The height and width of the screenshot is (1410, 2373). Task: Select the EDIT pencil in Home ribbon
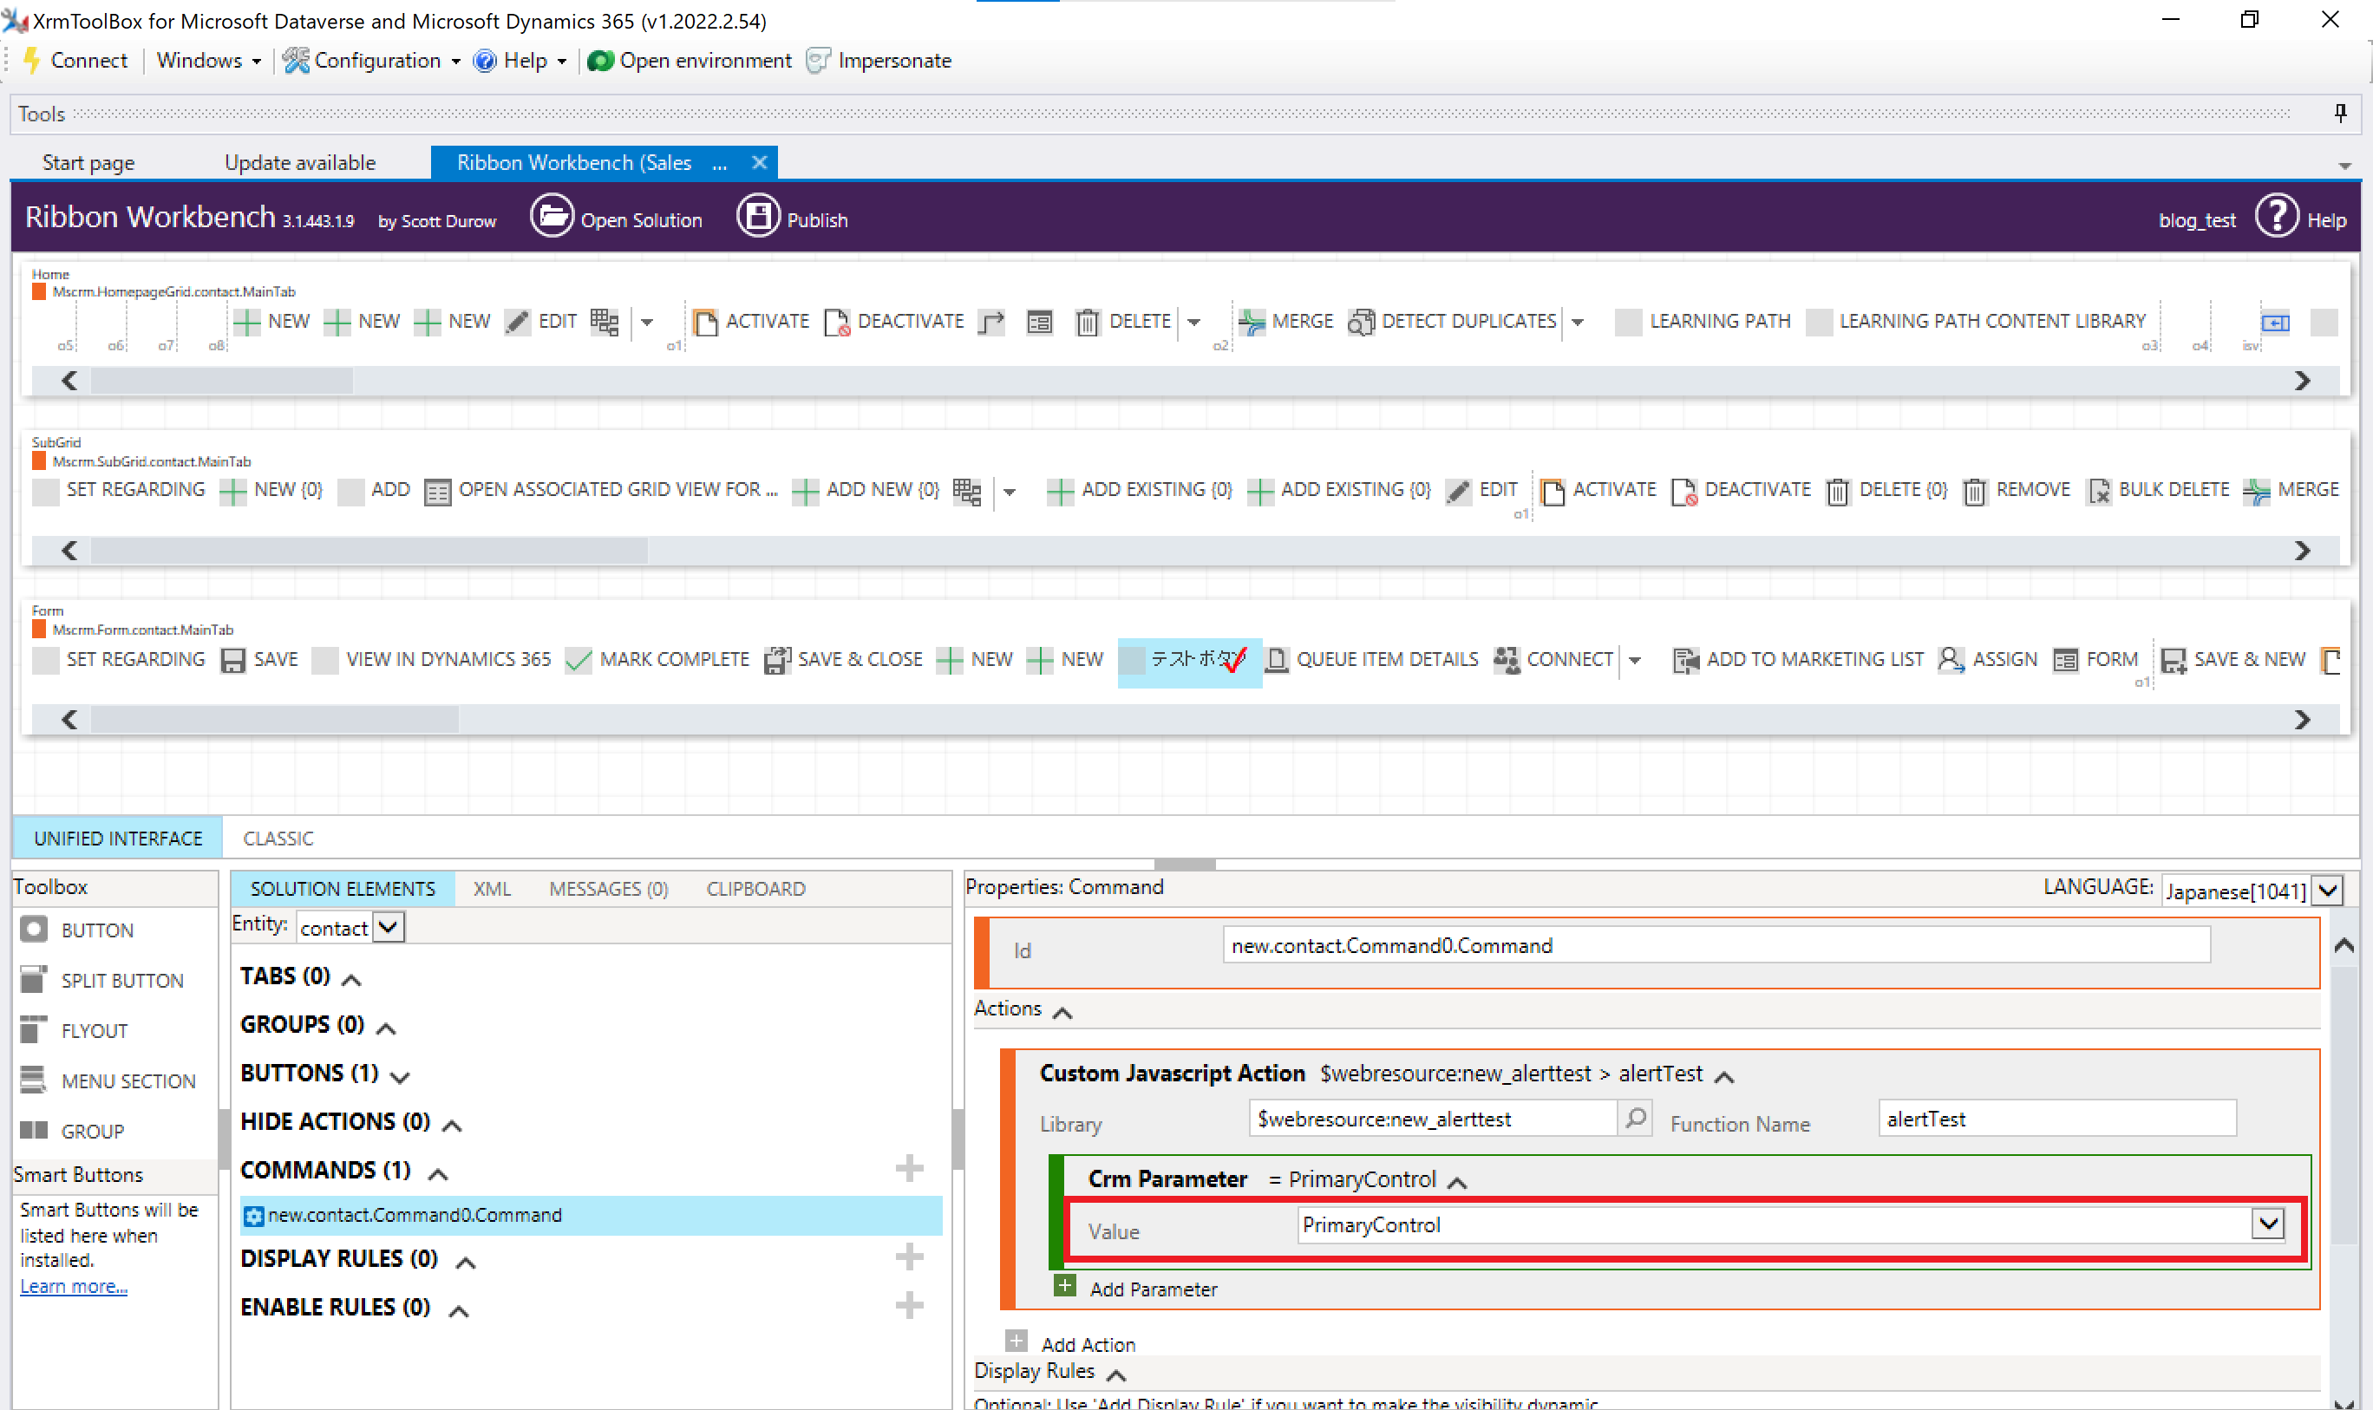pos(517,322)
